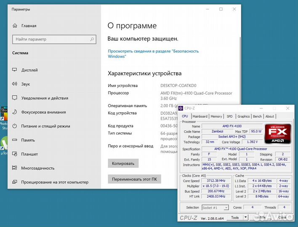Click Переименовать этот ПК button
Screen dimensions: 298x227
[134, 179]
